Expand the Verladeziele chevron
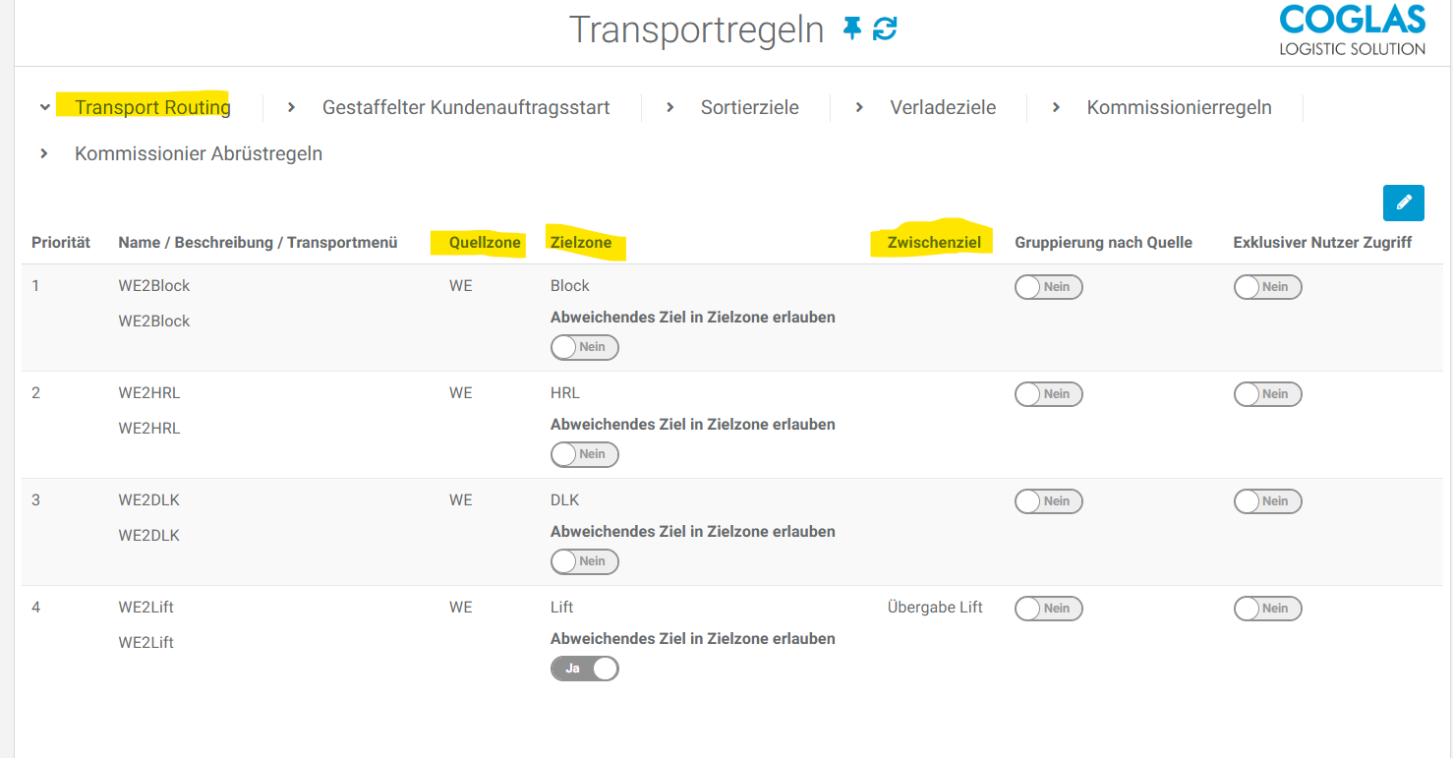 [859, 107]
